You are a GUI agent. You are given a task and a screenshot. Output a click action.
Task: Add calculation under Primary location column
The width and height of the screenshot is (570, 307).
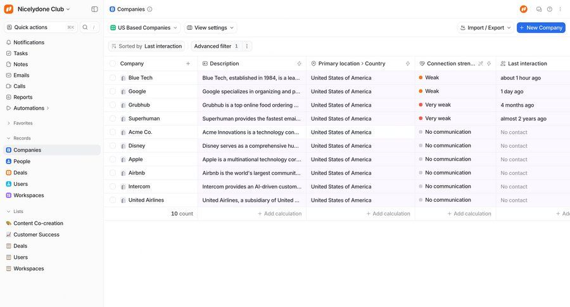[x=388, y=214]
